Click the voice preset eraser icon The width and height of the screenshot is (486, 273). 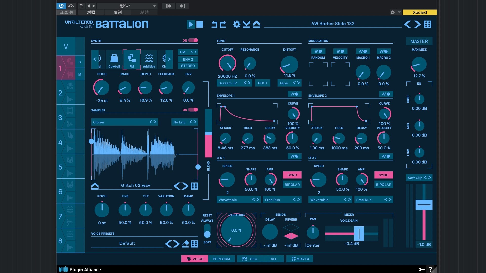(185, 244)
